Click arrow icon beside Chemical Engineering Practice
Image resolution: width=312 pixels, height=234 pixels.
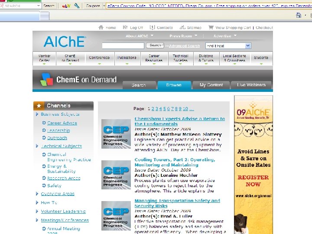(44, 154)
